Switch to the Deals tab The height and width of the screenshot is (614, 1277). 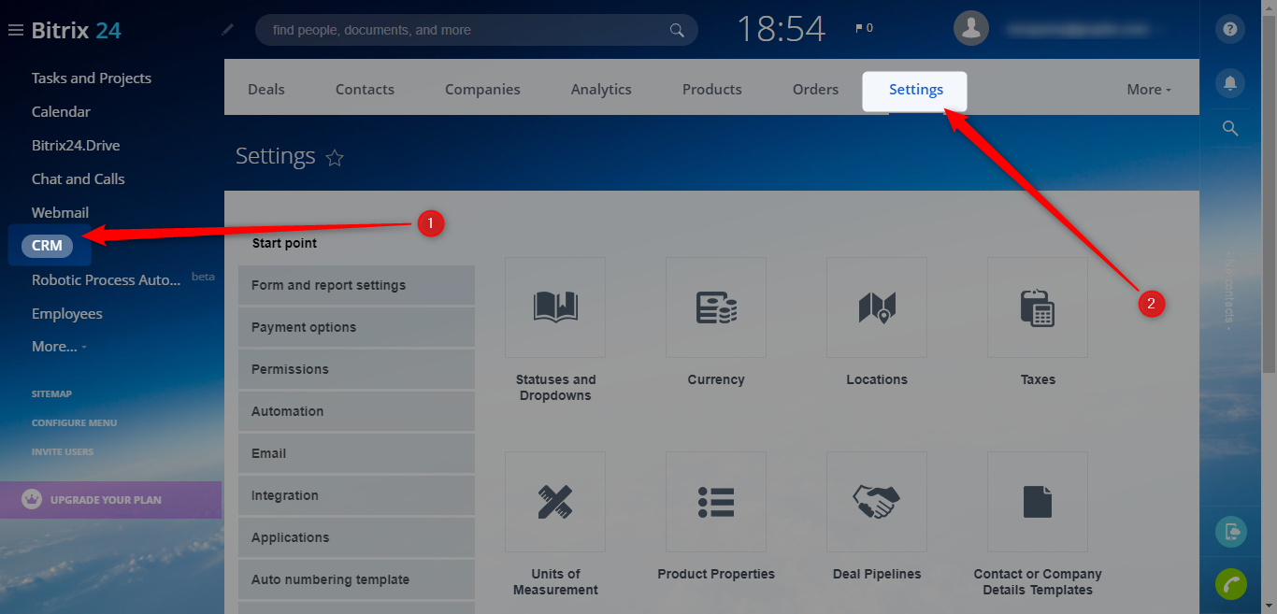[x=266, y=90]
